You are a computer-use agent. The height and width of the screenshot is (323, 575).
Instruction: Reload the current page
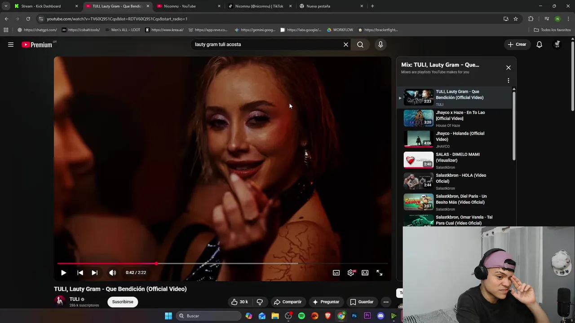coord(28,19)
